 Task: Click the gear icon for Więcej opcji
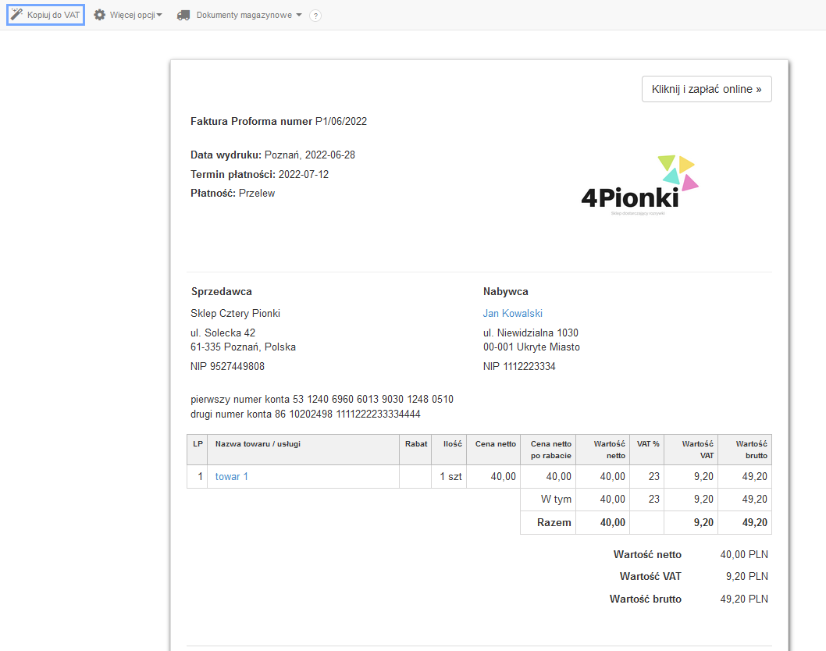[x=100, y=15]
